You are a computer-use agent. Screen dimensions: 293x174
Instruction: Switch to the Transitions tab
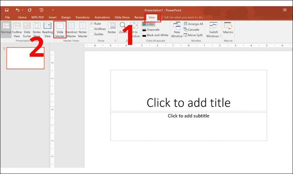[82, 17]
